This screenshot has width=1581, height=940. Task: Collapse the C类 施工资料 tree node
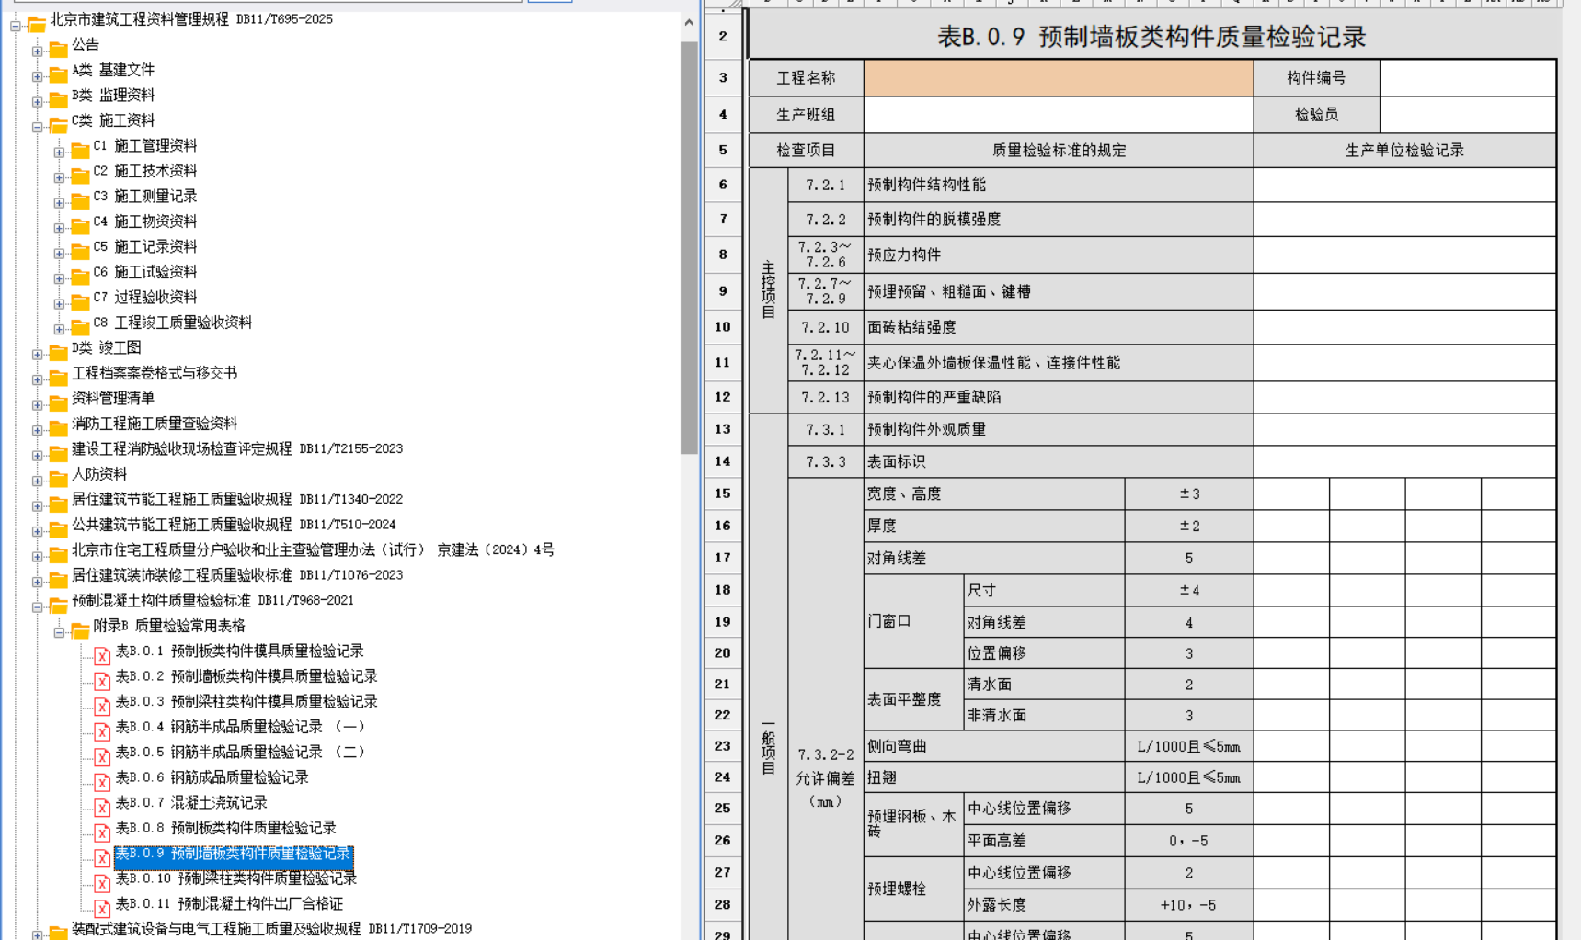coord(37,127)
